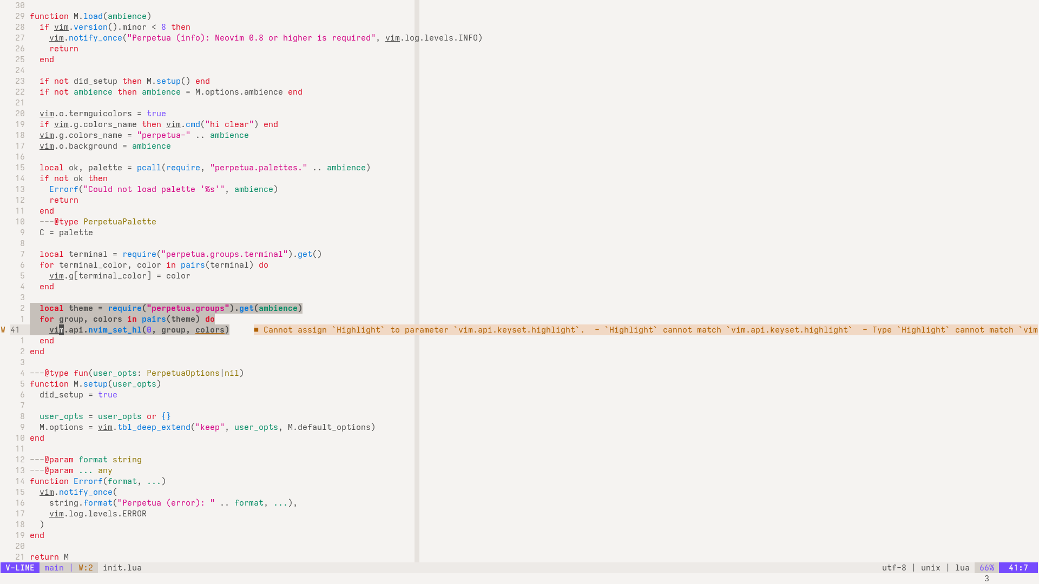Image resolution: width=1039 pixels, height=584 pixels.
Task: Expand the vertical split divider between panes
Action: 416,285
